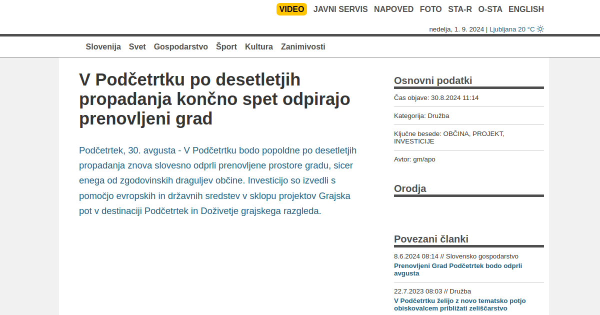Open the yellow VIDEO section
The image size is (600, 315).
coord(291,9)
